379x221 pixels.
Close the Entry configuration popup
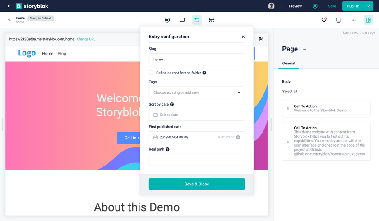[243, 37]
